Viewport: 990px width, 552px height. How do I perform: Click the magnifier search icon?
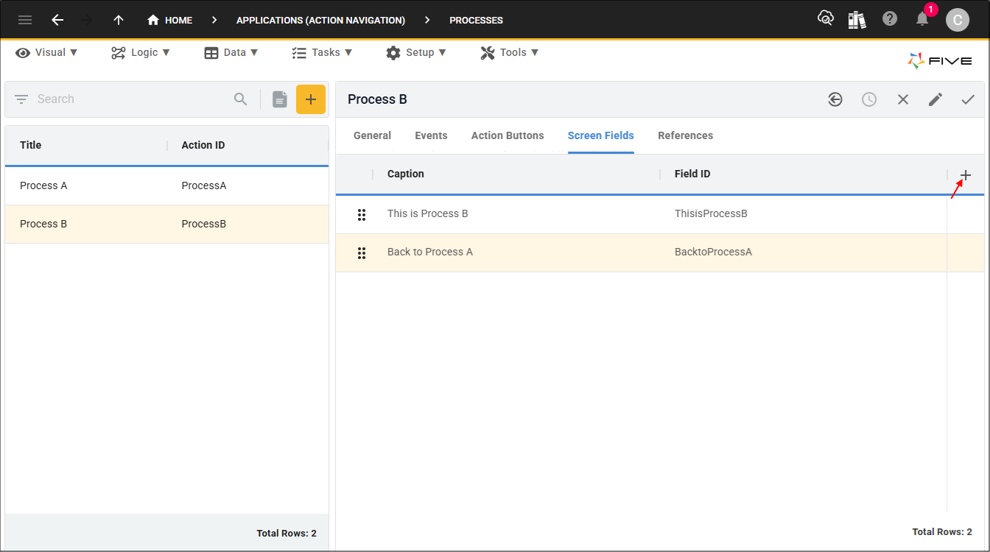click(241, 99)
